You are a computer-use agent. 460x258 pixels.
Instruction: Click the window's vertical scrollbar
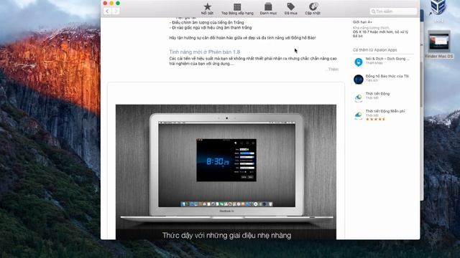(421, 85)
